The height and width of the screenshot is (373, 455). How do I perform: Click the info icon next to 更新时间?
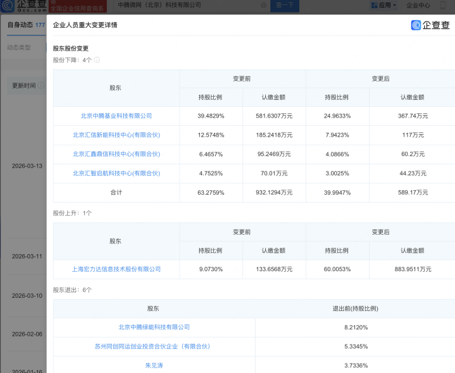tap(41, 85)
